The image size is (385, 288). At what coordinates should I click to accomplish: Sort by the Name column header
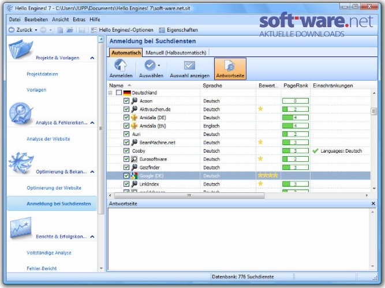pyautogui.click(x=154, y=86)
